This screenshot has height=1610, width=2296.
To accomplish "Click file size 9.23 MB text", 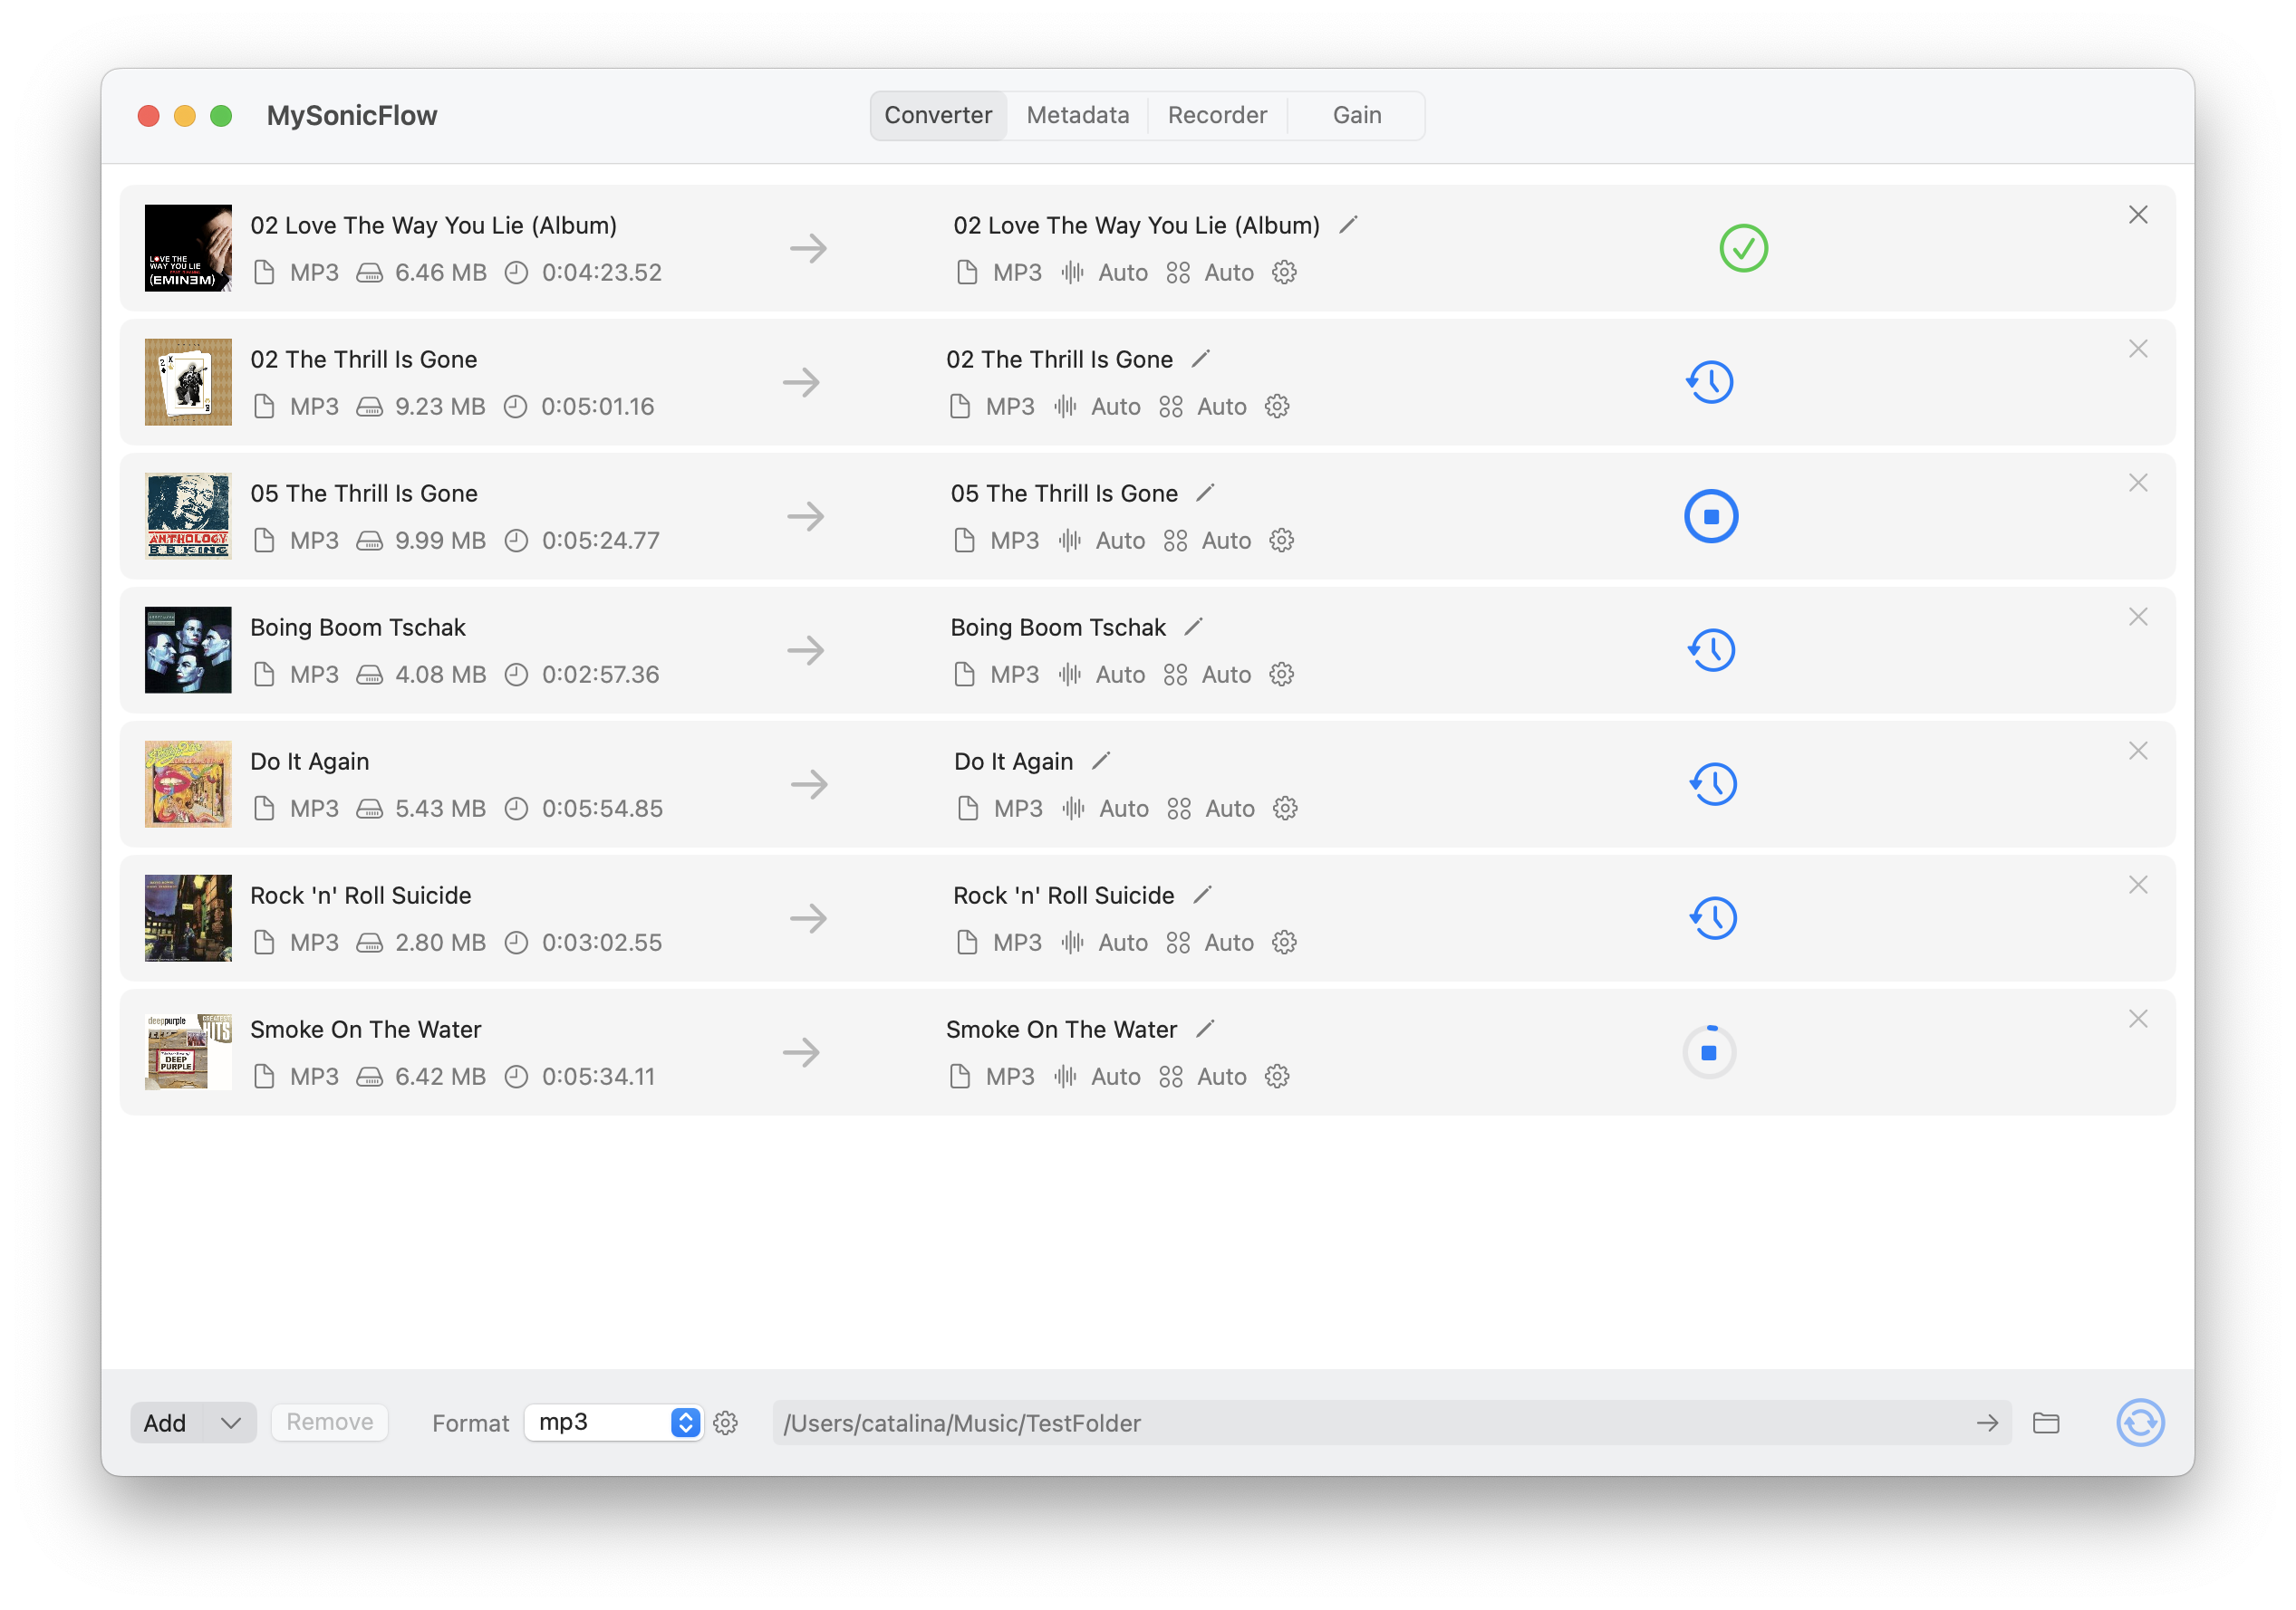I will [440, 407].
